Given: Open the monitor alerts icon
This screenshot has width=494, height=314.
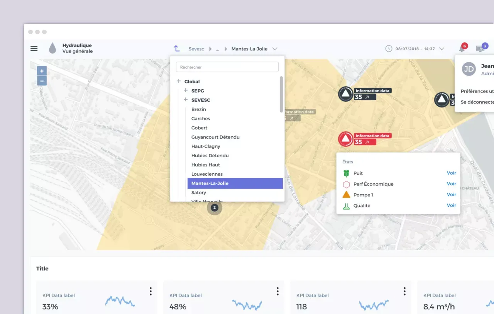Looking at the screenshot, I should (480, 49).
